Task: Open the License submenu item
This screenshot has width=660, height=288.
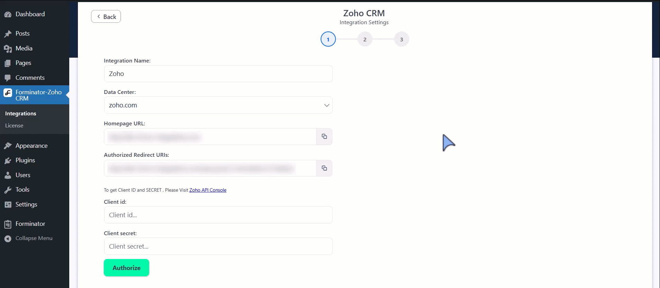Action: [x=14, y=125]
